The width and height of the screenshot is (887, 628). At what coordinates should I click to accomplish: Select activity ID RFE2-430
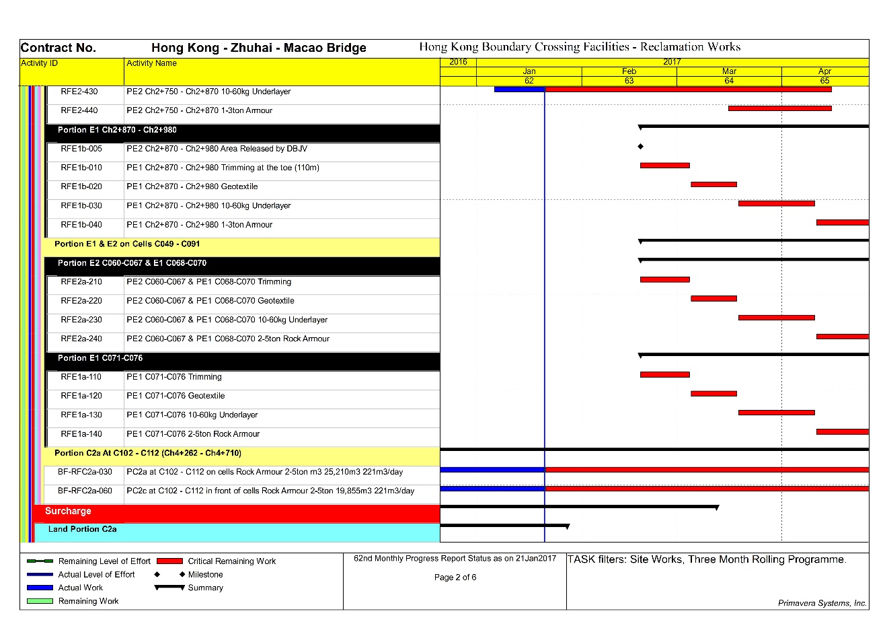pyautogui.click(x=79, y=92)
